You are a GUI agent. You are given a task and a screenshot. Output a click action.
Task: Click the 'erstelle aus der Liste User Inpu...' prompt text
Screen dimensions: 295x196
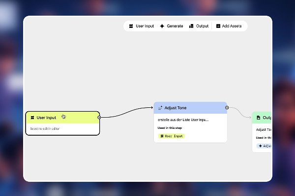tap(183, 120)
